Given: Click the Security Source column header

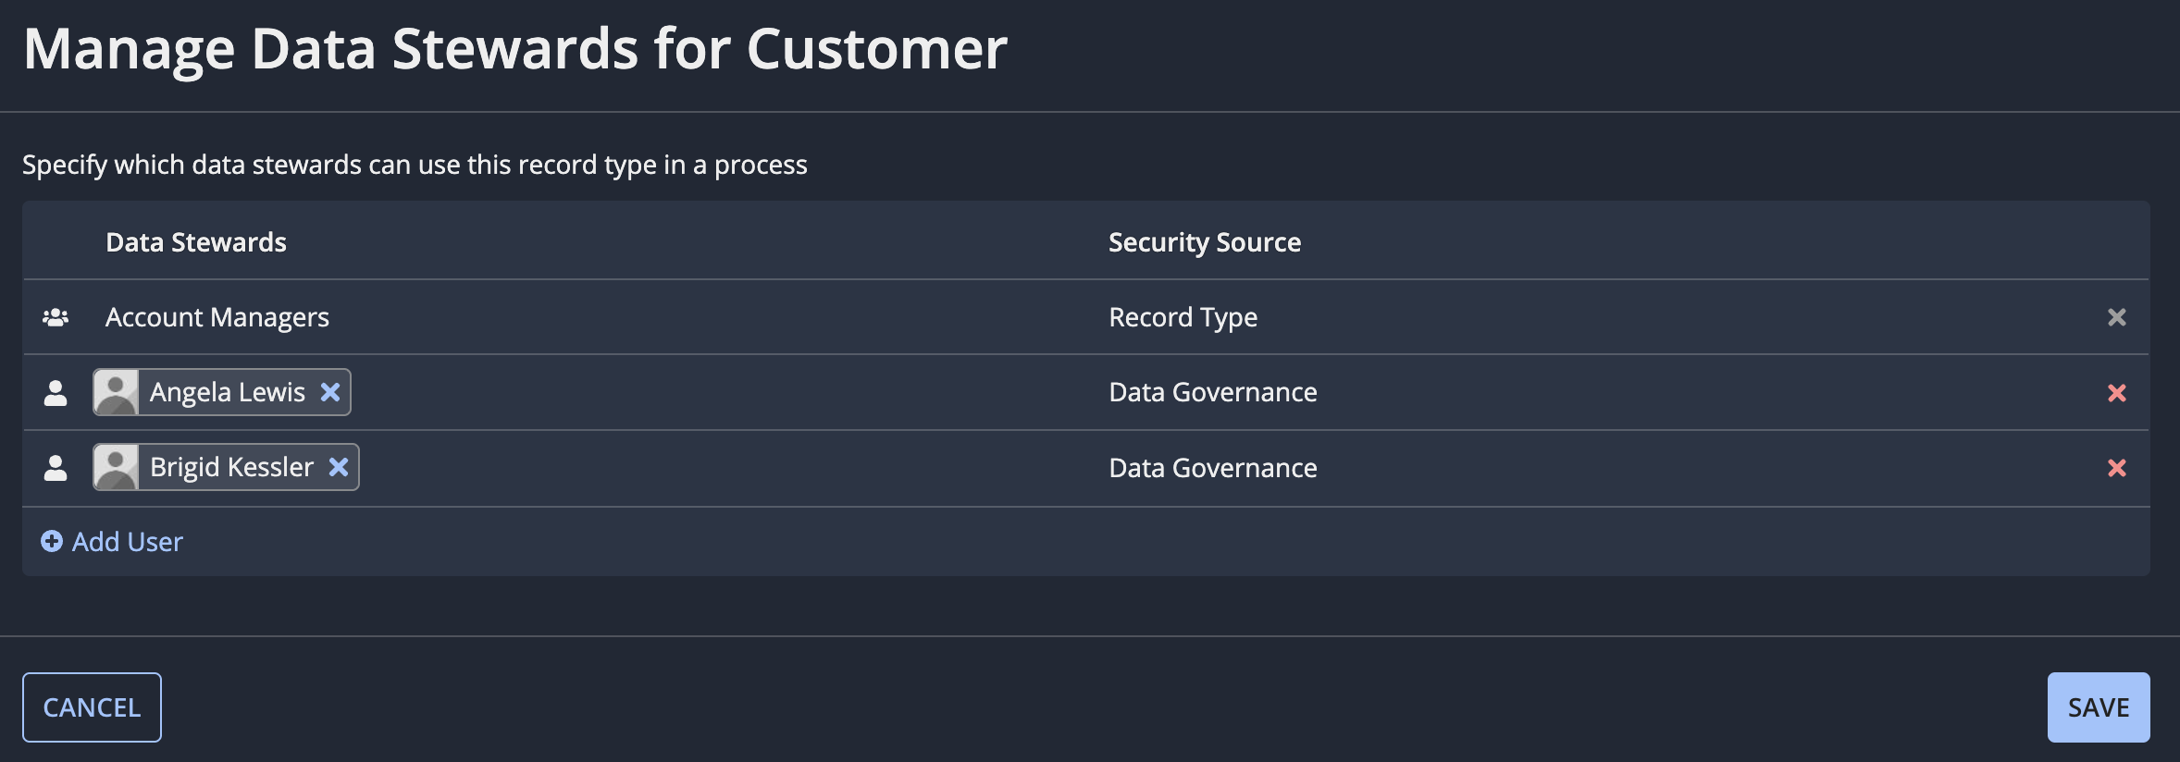Looking at the screenshot, I should pyautogui.click(x=1205, y=242).
